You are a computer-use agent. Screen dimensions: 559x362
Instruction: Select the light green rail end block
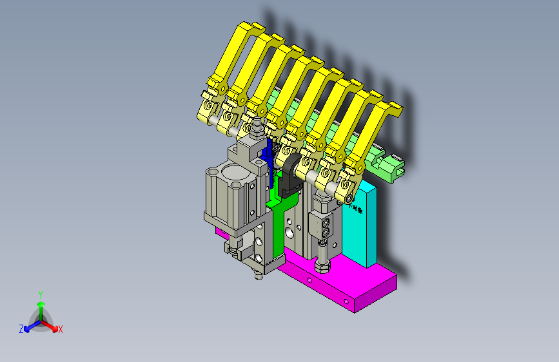click(x=389, y=168)
